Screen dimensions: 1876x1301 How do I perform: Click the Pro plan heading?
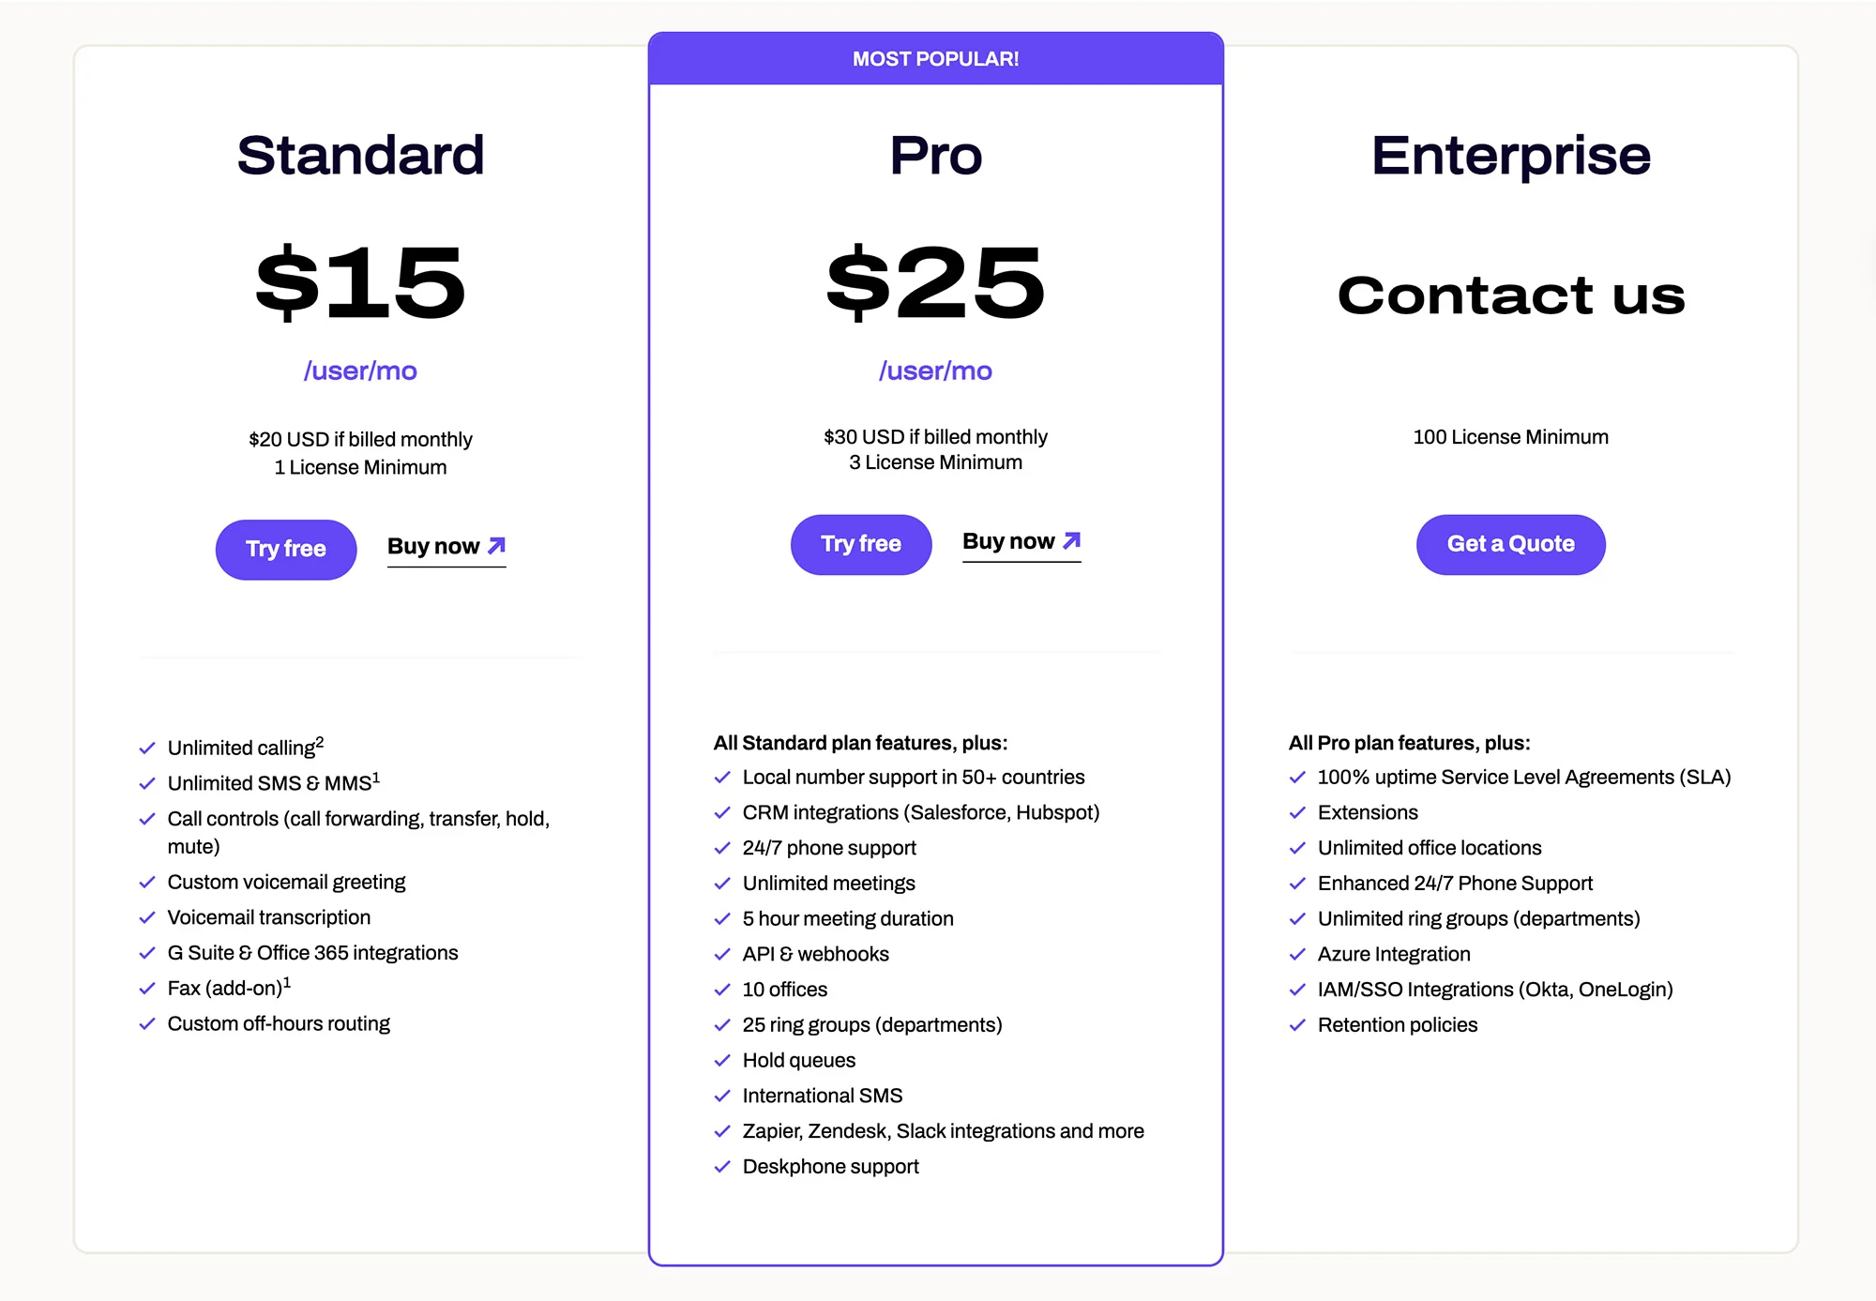pos(935,156)
